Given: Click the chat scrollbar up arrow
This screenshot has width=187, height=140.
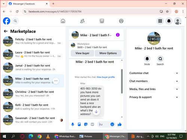Looking at the screenshot, I should [x=122, y=60].
